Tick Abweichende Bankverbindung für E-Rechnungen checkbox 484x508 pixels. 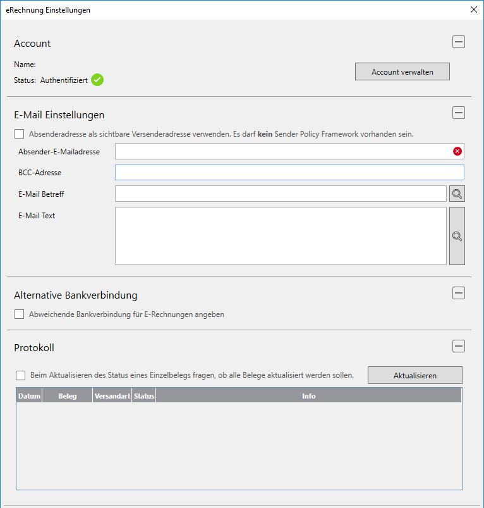(20, 314)
